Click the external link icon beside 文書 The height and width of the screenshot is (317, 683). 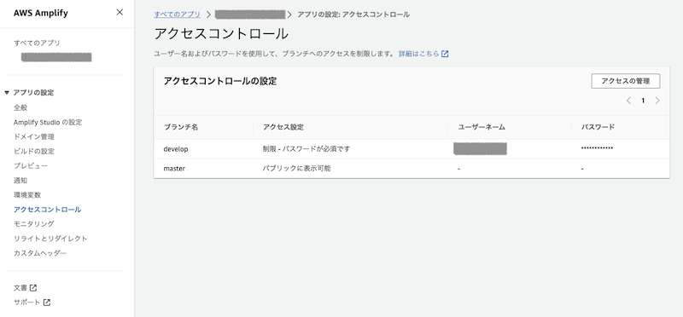33,288
